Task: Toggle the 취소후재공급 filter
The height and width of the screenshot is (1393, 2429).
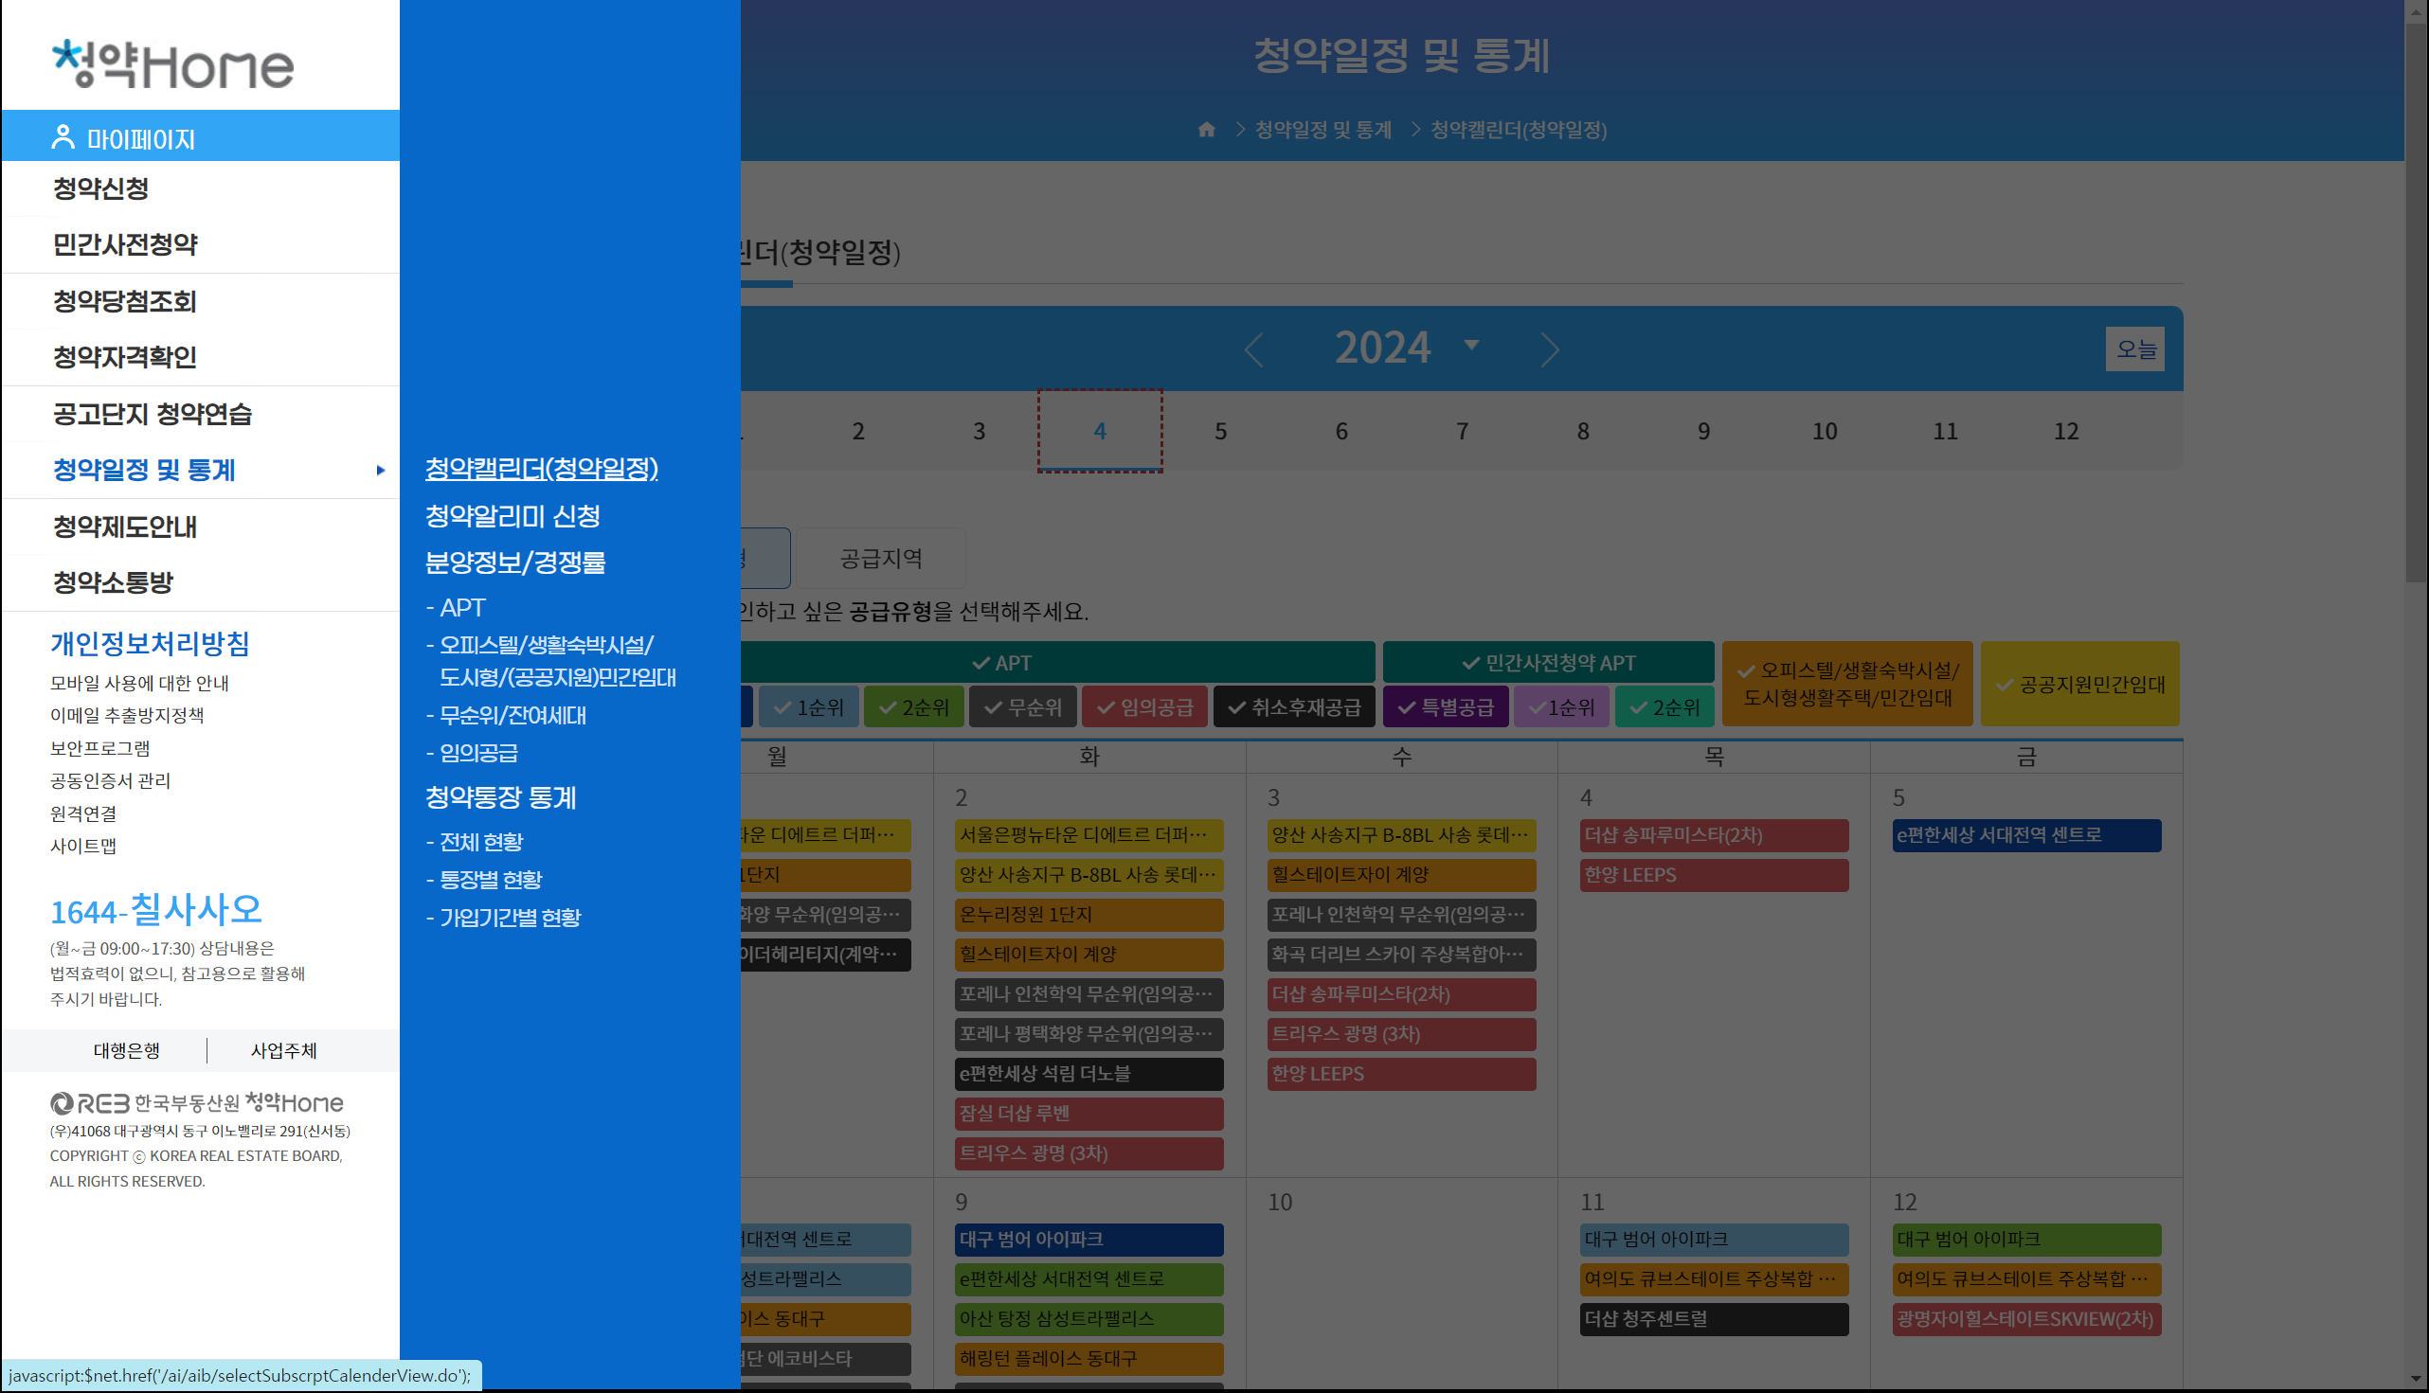Action: pos(1294,707)
